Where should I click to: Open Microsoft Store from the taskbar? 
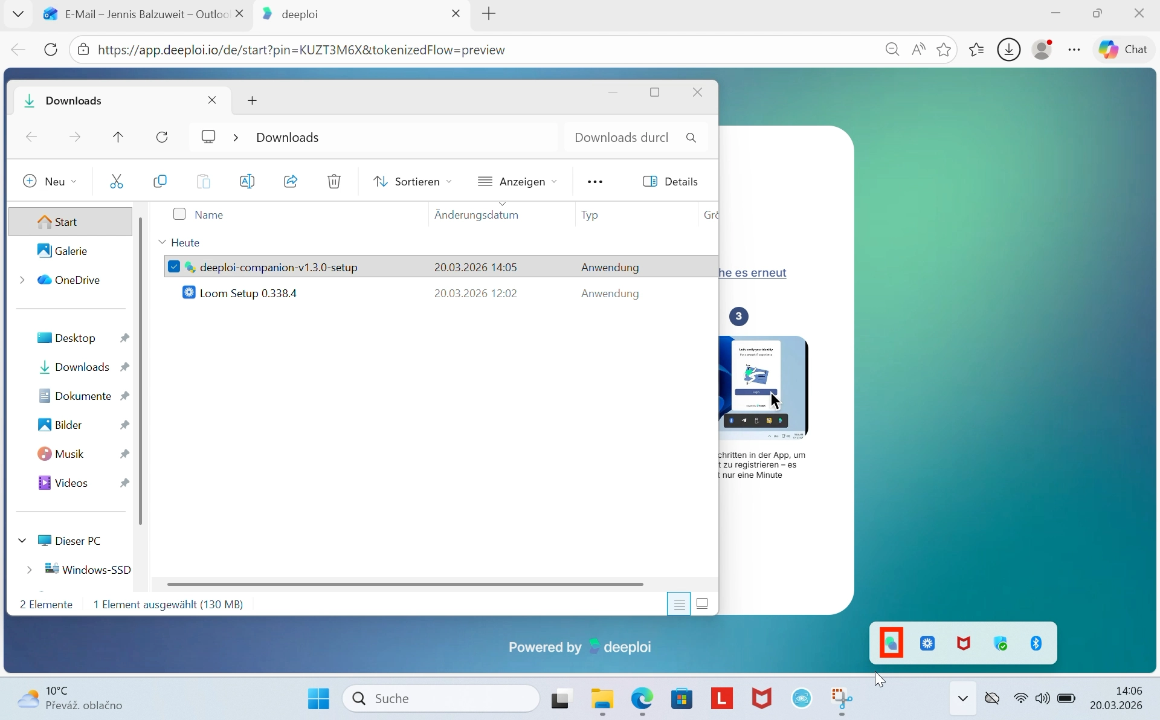click(681, 699)
